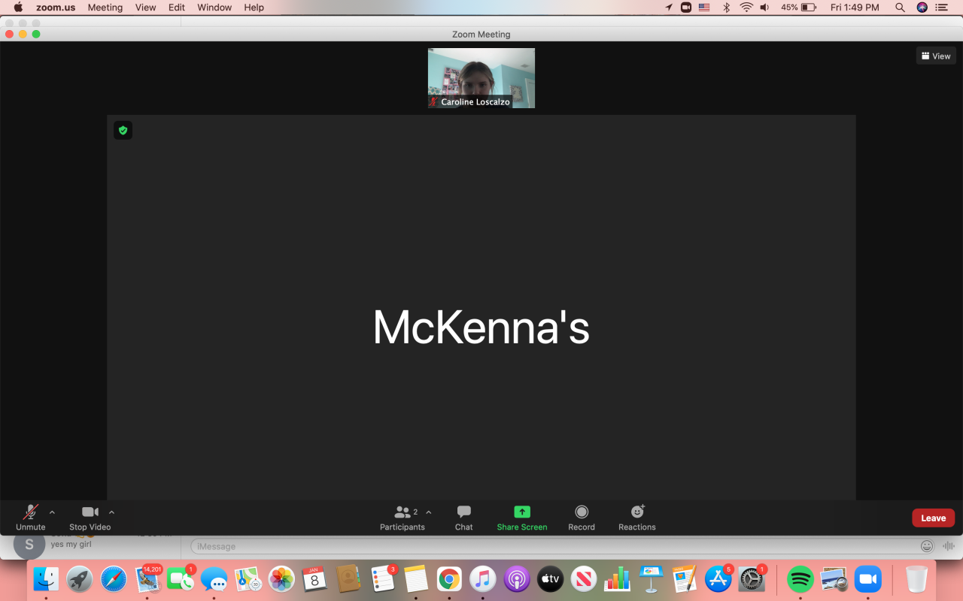Viewport: 963px width, 601px height.
Task: Click the location services arrow icon
Action: [x=669, y=8]
